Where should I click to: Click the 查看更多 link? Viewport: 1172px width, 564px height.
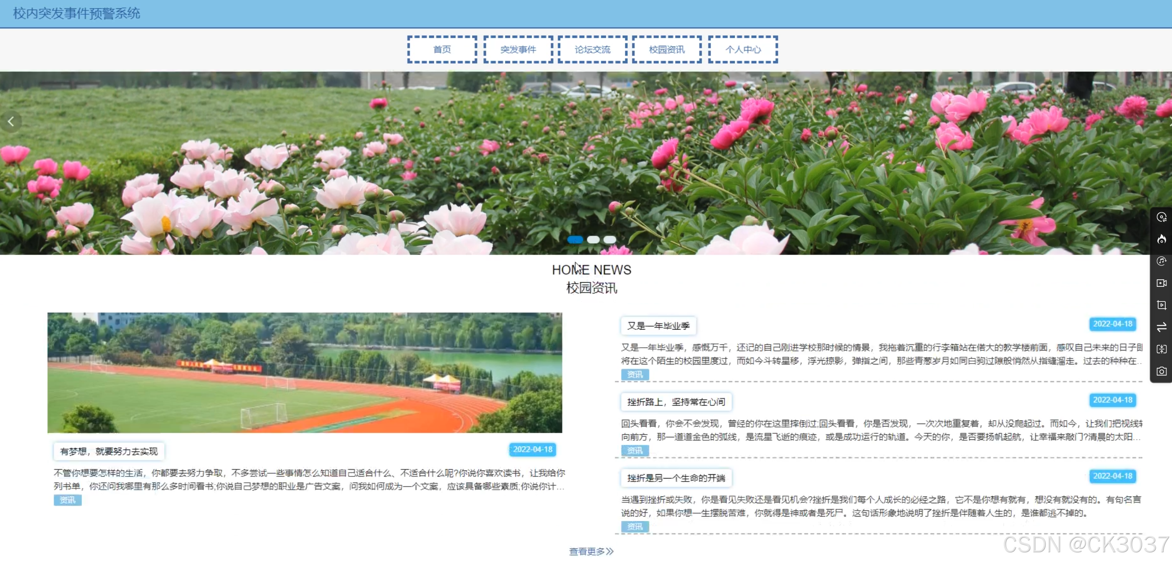(x=590, y=551)
